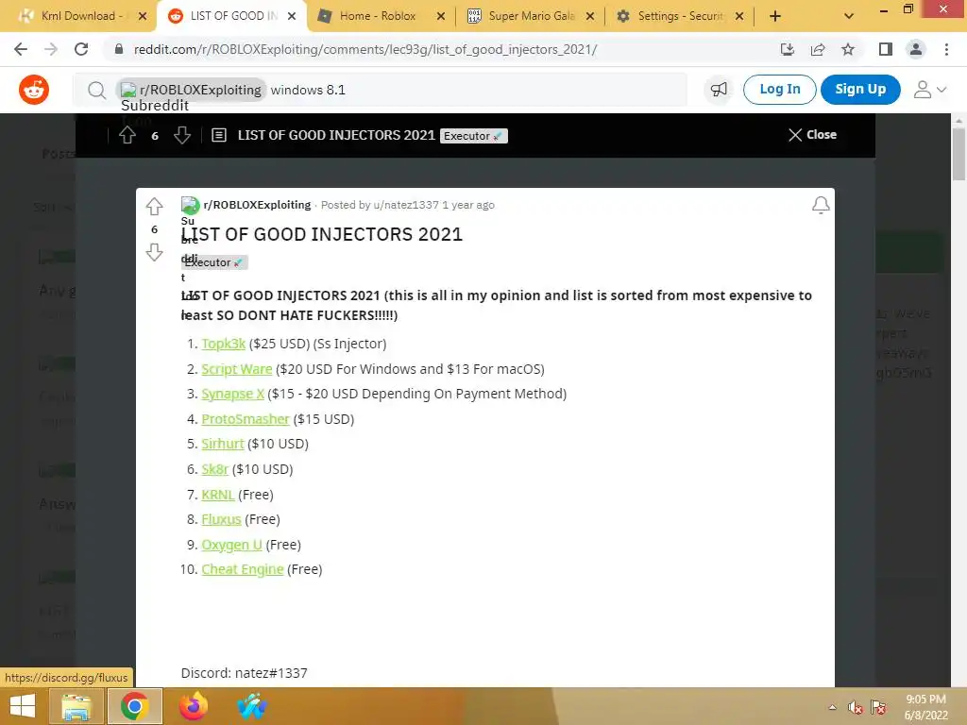Click the Executor flair in header bar
This screenshot has width=967, height=725.
[x=474, y=136]
